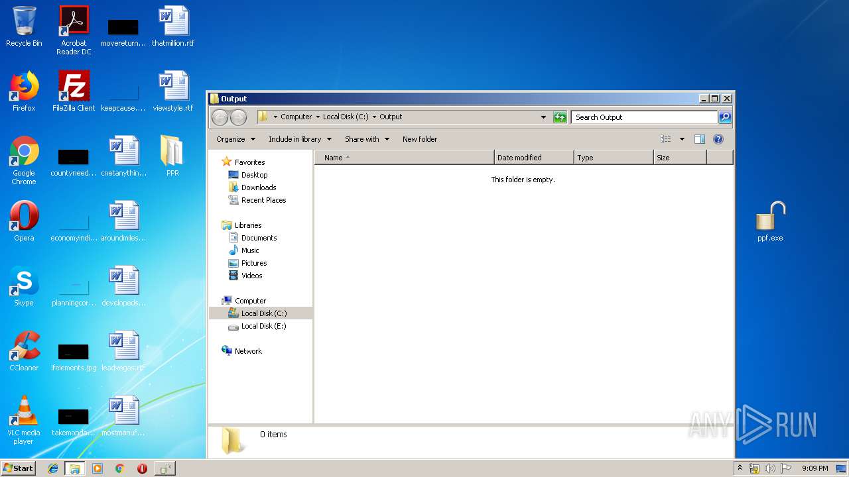Image resolution: width=849 pixels, height=477 pixels.
Task: Launch Acrobat Reader DC shortcut
Action: tap(74, 30)
